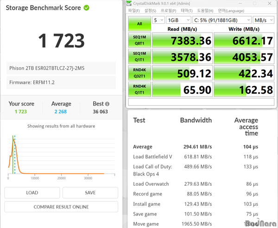Click the CrystalDiskMark title bar app icon
This screenshot has height=228, width=278.
click(x=130, y=4)
